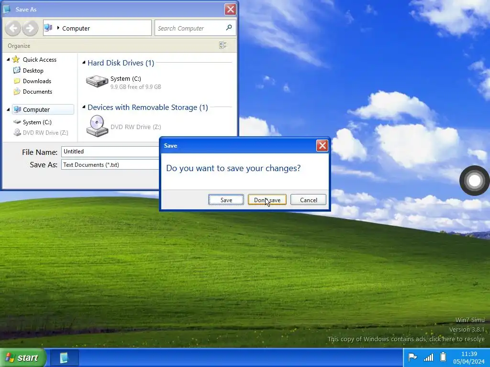Image resolution: width=490 pixels, height=367 pixels.
Task: Click sidebar System (C:) drive icon
Action: coord(17,122)
